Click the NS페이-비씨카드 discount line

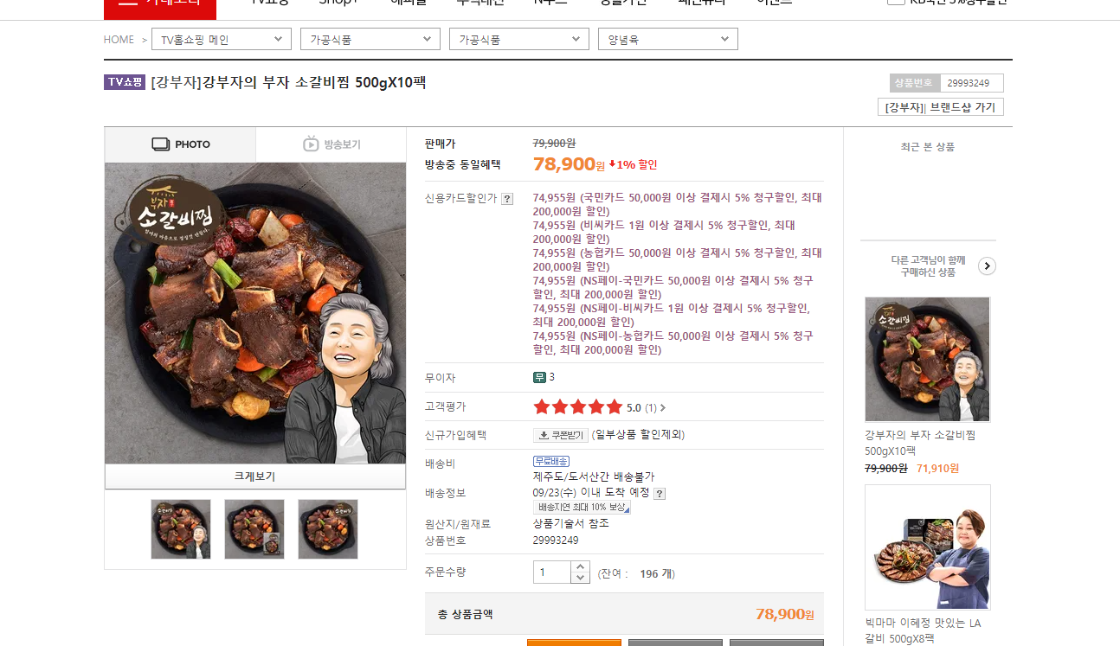[672, 315]
